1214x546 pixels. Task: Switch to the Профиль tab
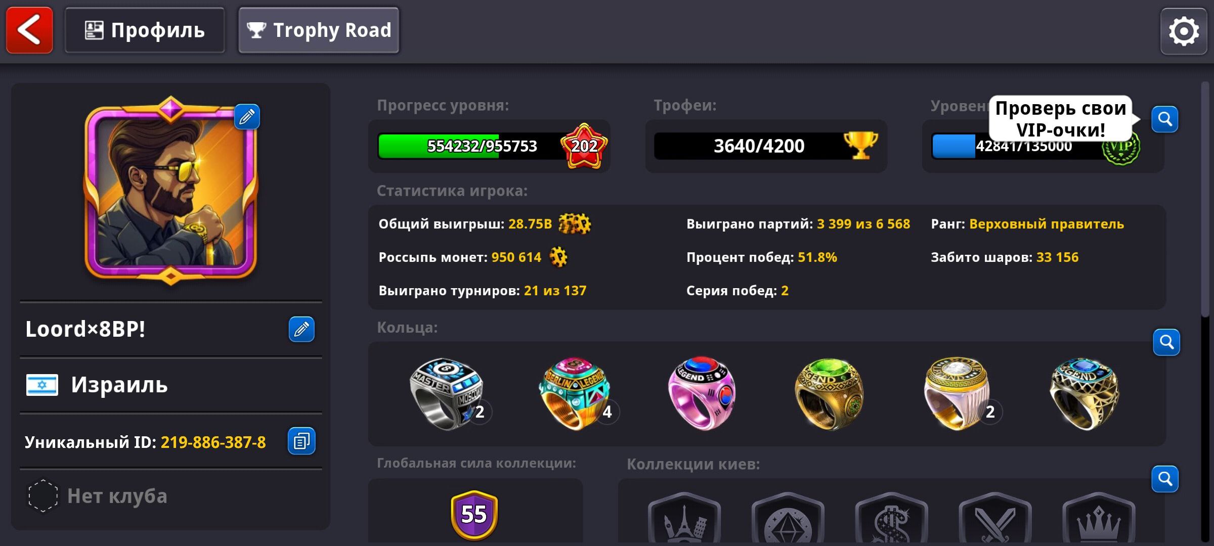click(x=145, y=30)
